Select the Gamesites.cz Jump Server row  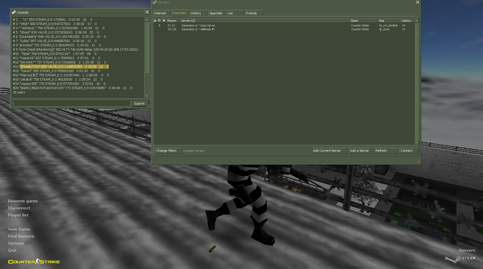[284, 25]
